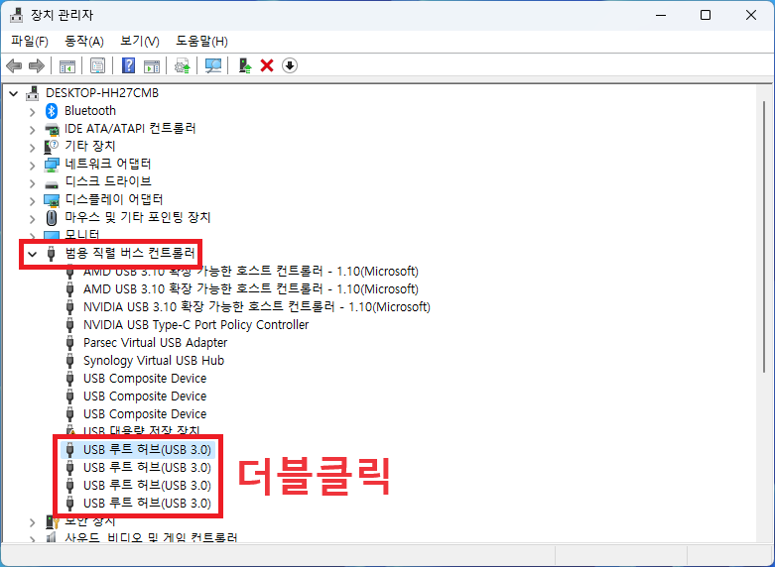Expand the 기타 장치 category

tap(32, 148)
